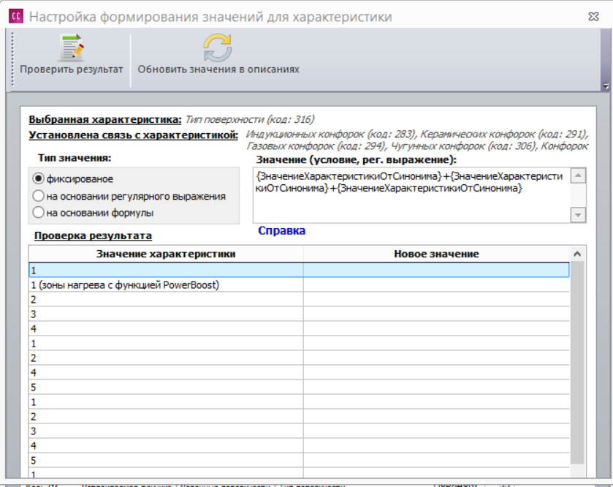Click the Тип поверхности (код: 316) value

pyautogui.click(x=250, y=119)
